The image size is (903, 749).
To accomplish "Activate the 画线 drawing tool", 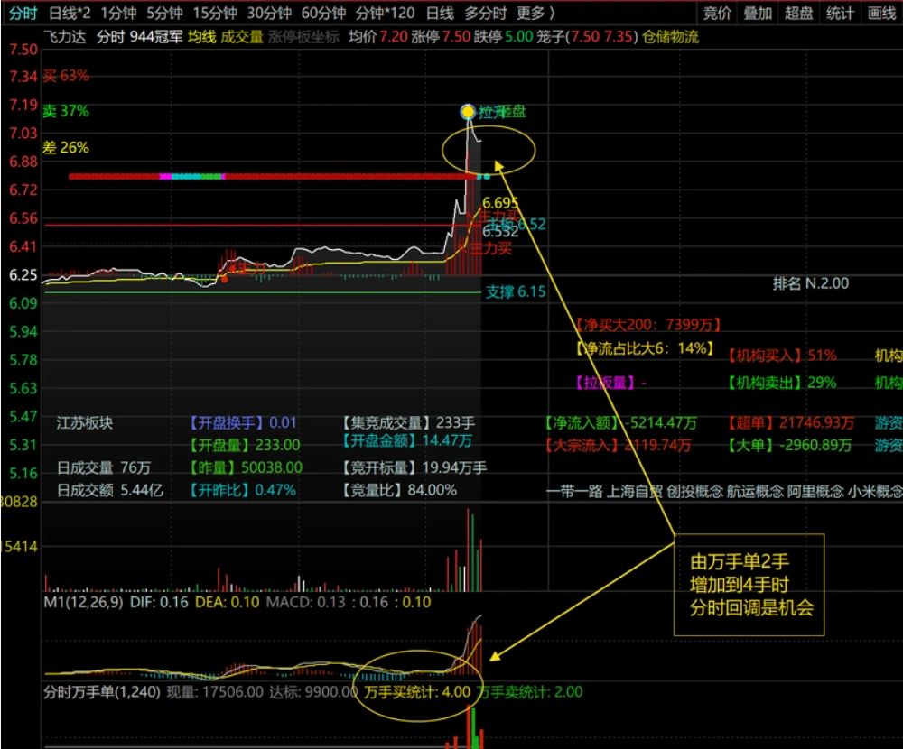I will click(881, 13).
